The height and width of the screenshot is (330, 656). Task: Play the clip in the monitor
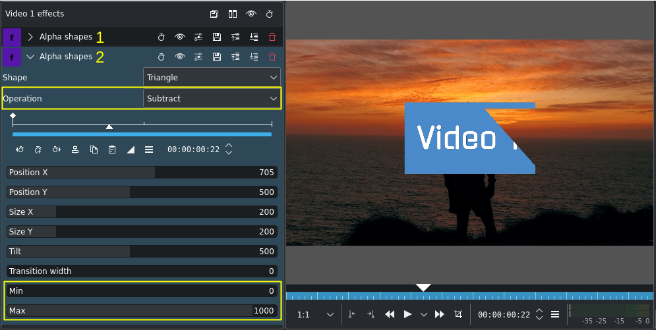[407, 315]
